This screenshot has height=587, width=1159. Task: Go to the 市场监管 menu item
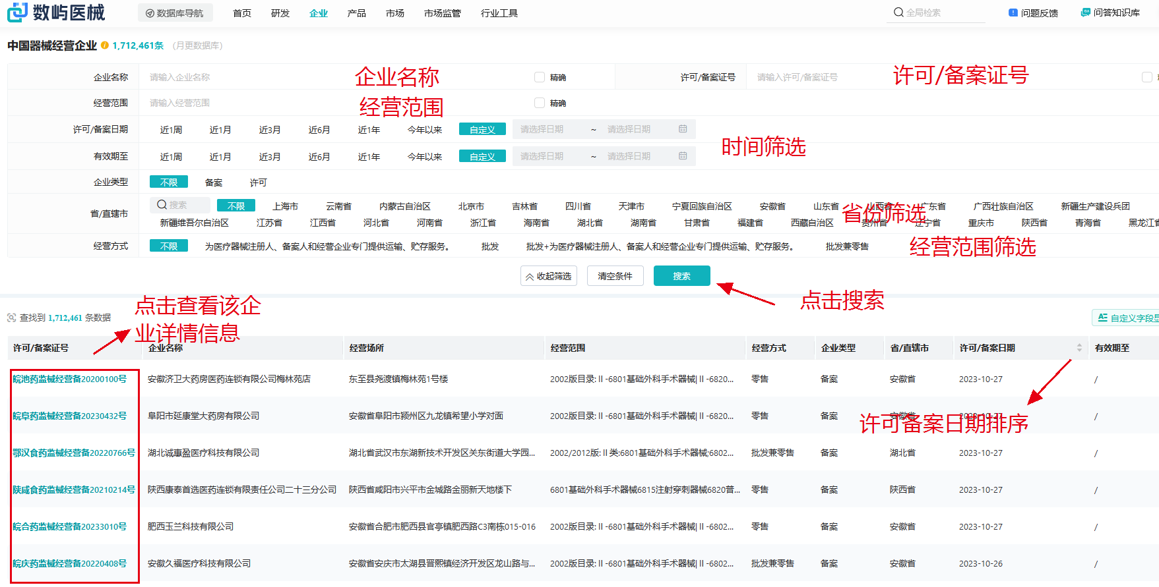click(x=442, y=13)
